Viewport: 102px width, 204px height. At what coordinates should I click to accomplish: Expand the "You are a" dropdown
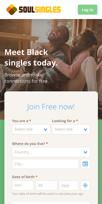coord(31,129)
